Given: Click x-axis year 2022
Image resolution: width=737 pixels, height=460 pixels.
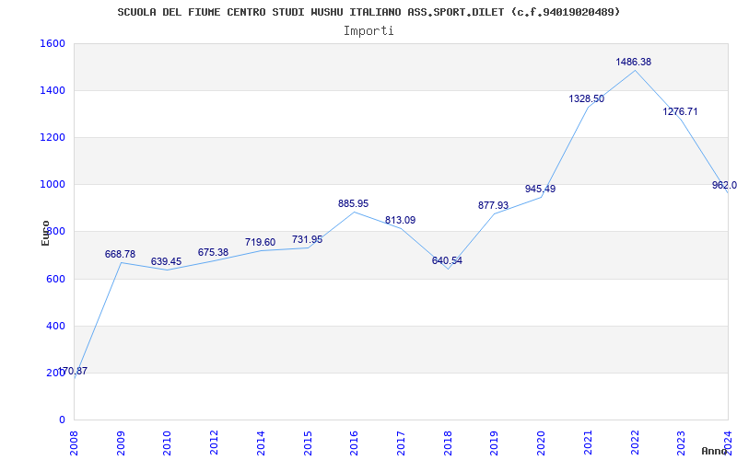Looking at the screenshot, I should pyautogui.click(x=635, y=443).
